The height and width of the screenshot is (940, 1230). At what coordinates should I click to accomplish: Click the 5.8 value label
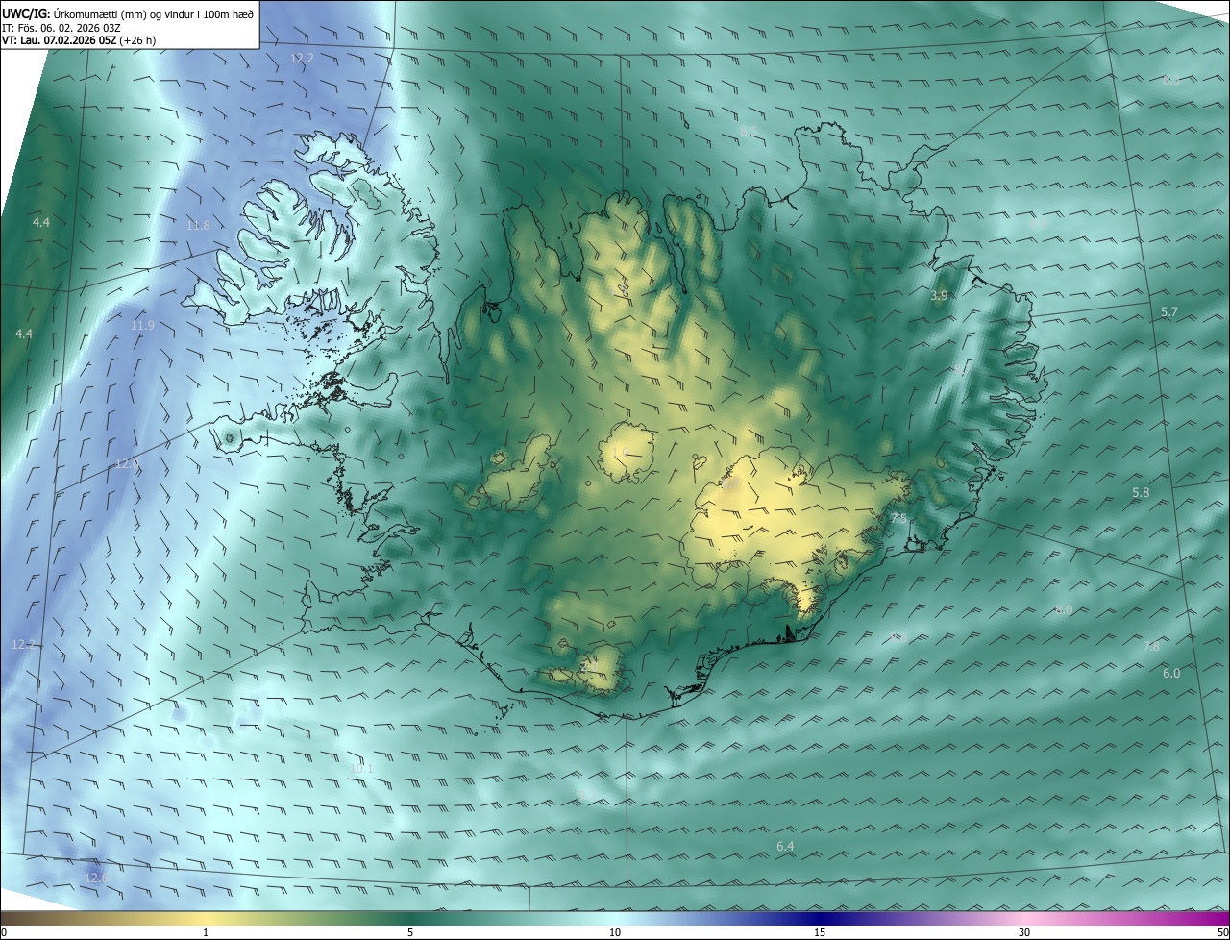point(1141,492)
